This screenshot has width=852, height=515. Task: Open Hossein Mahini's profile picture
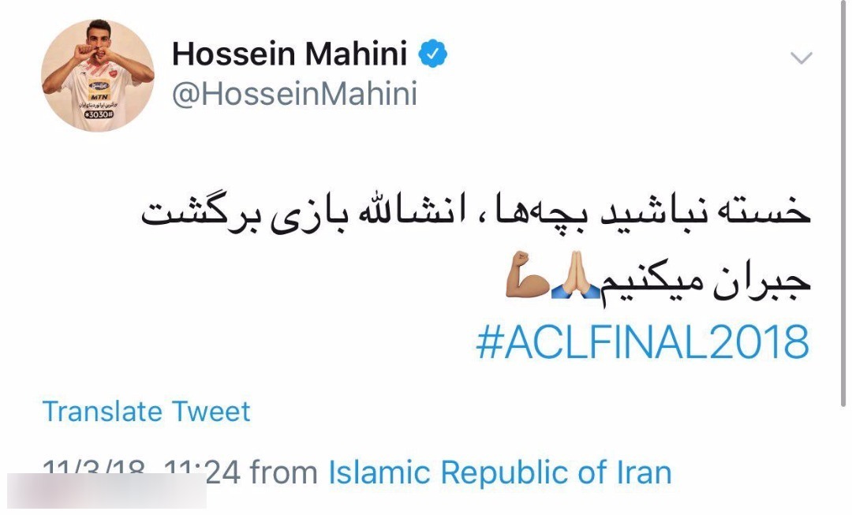click(98, 69)
